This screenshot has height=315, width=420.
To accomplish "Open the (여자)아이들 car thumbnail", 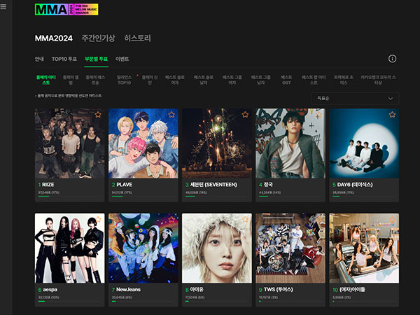I will [364, 248].
